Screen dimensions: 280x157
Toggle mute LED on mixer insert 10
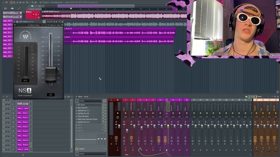(187, 113)
